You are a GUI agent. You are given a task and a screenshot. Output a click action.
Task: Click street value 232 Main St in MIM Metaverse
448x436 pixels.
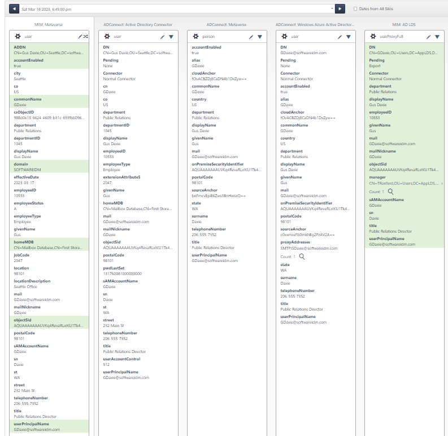tap(24, 391)
